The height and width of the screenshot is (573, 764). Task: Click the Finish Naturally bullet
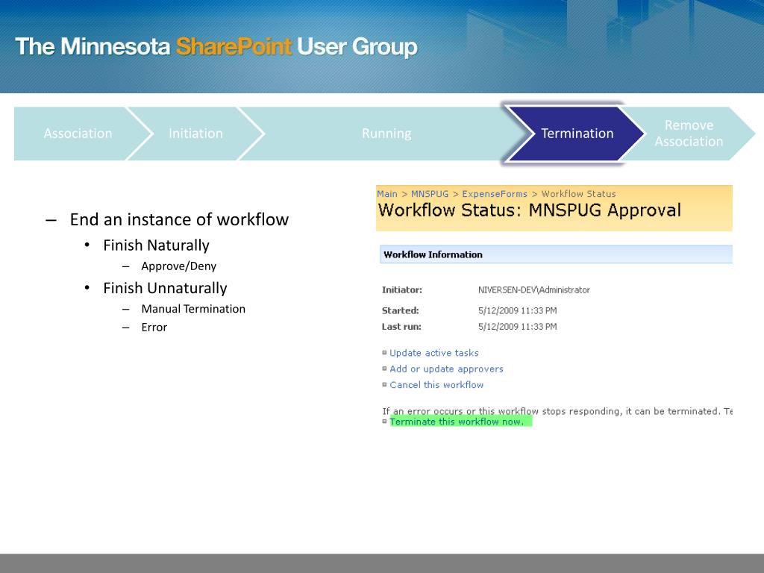click(x=156, y=245)
